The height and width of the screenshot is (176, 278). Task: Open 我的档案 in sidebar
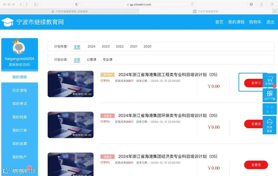pos(20,117)
